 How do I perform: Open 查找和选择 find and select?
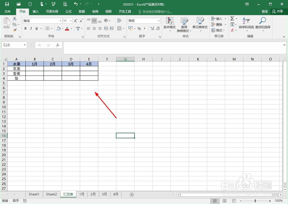pyautogui.click(x=263, y=24)
